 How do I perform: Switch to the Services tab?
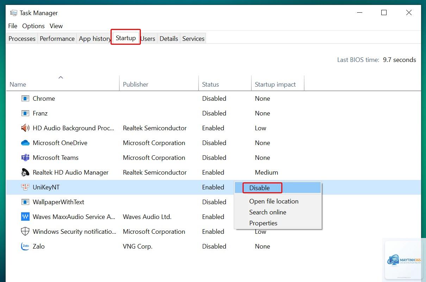193,39
